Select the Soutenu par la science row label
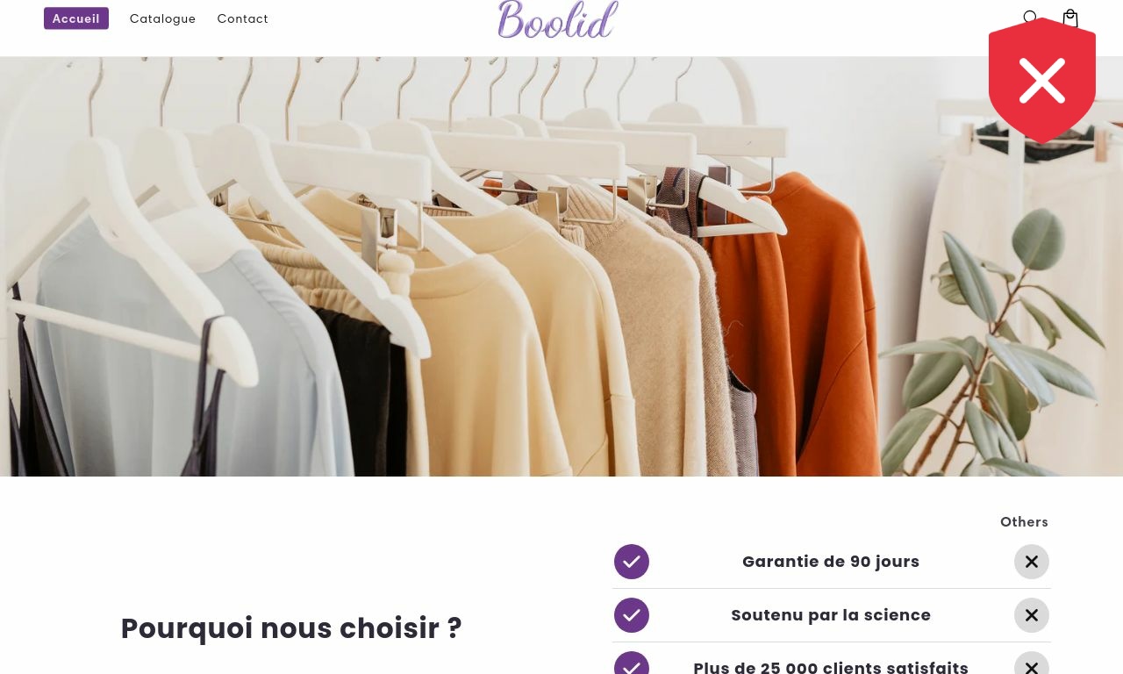The image size is (1123, 674). coord(831,615)
